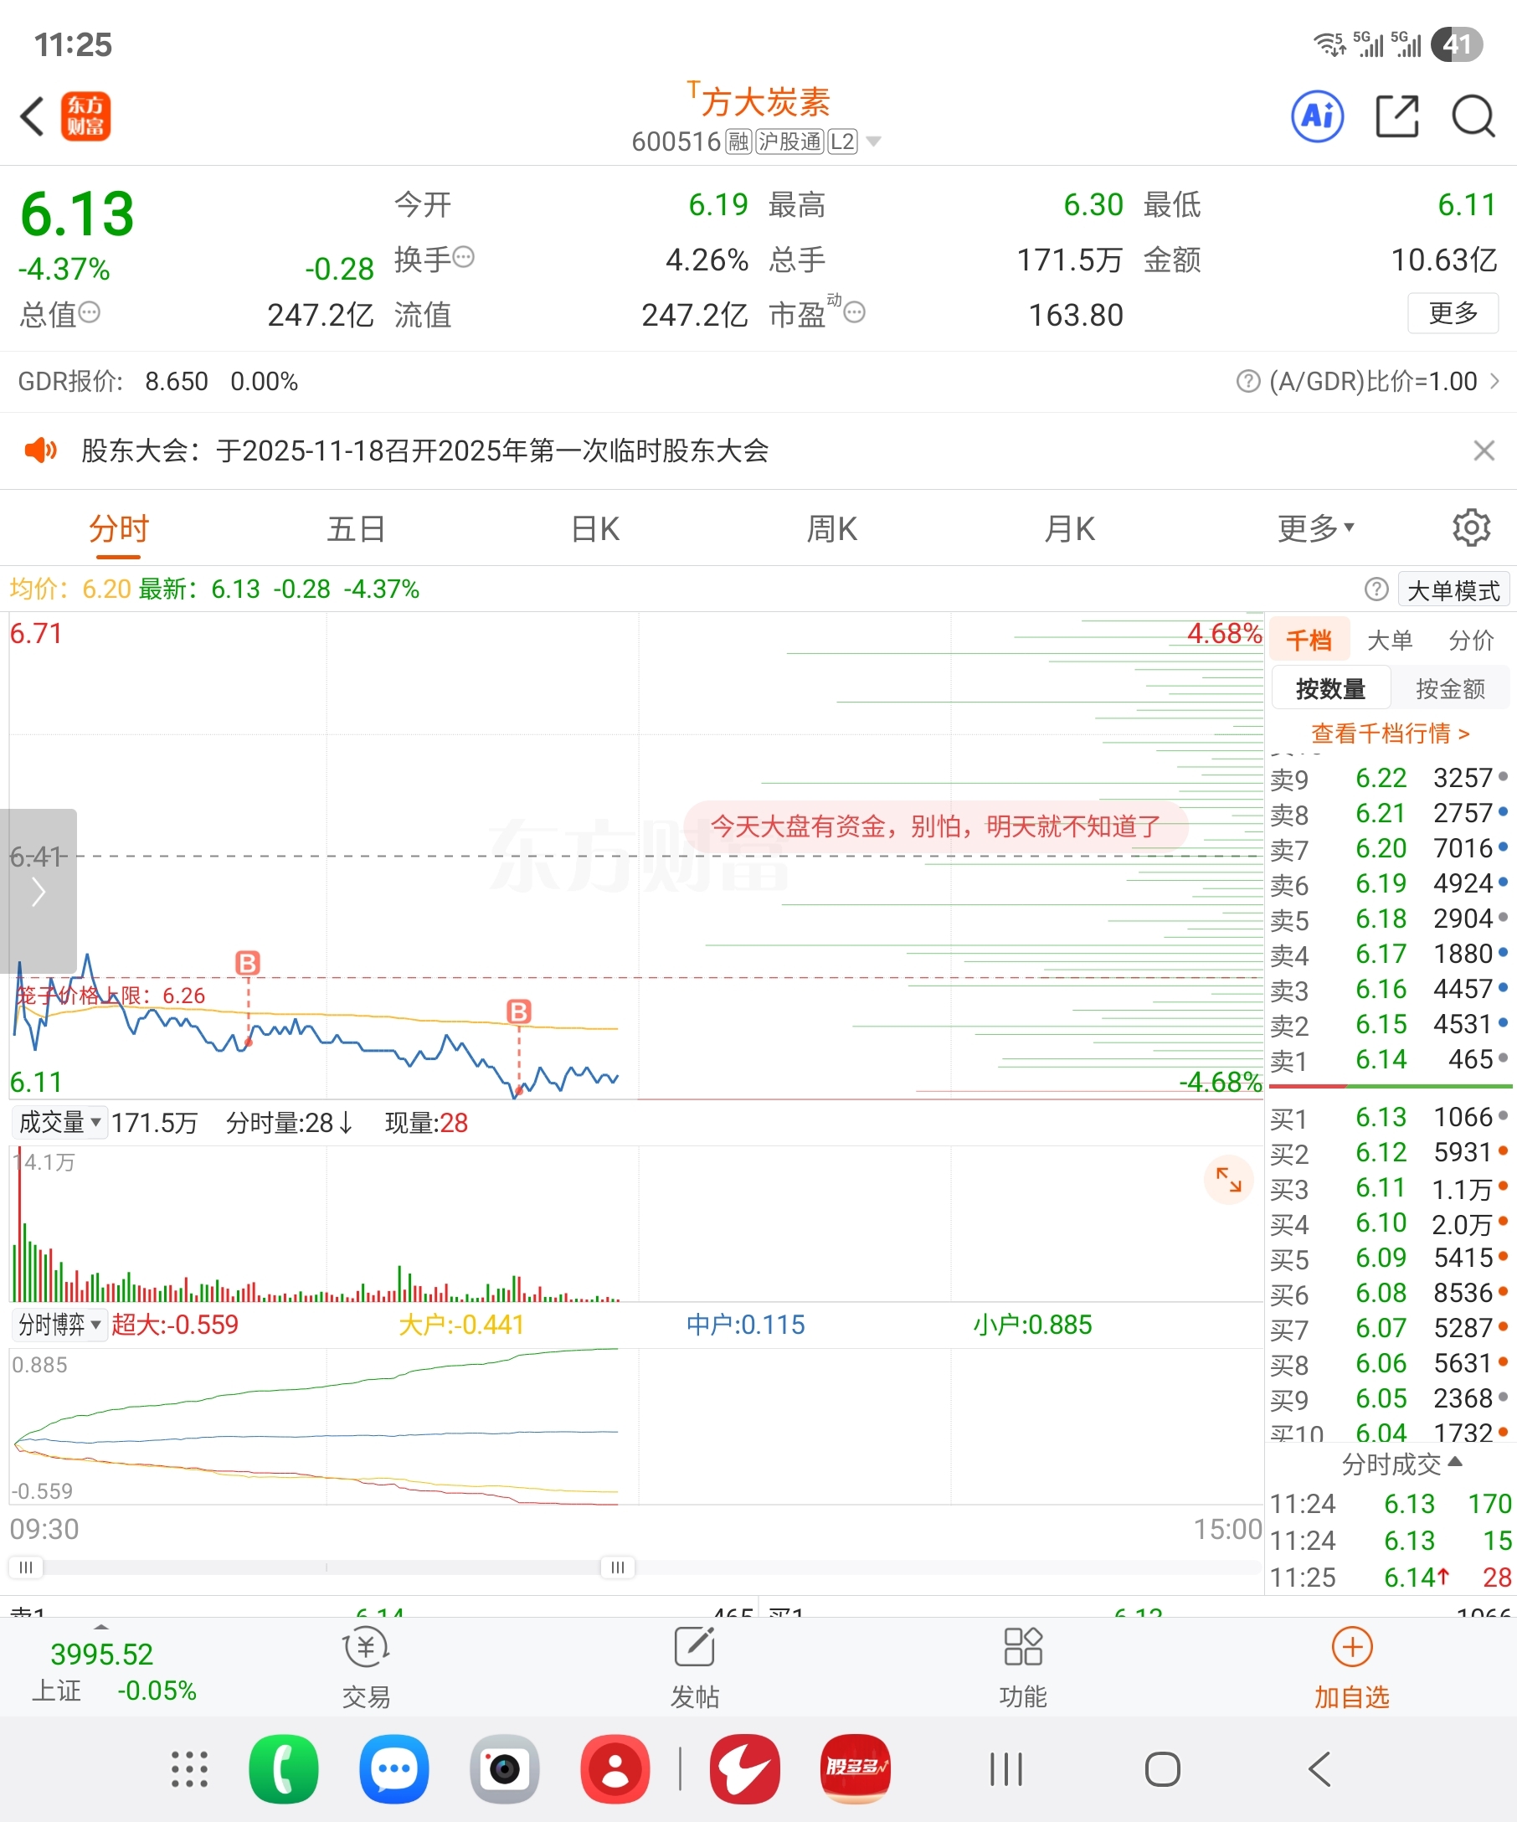This screenshot has width=1517, height=1822.
Task: Select the 日K chart tab
Action: click(x=595, y=528)
